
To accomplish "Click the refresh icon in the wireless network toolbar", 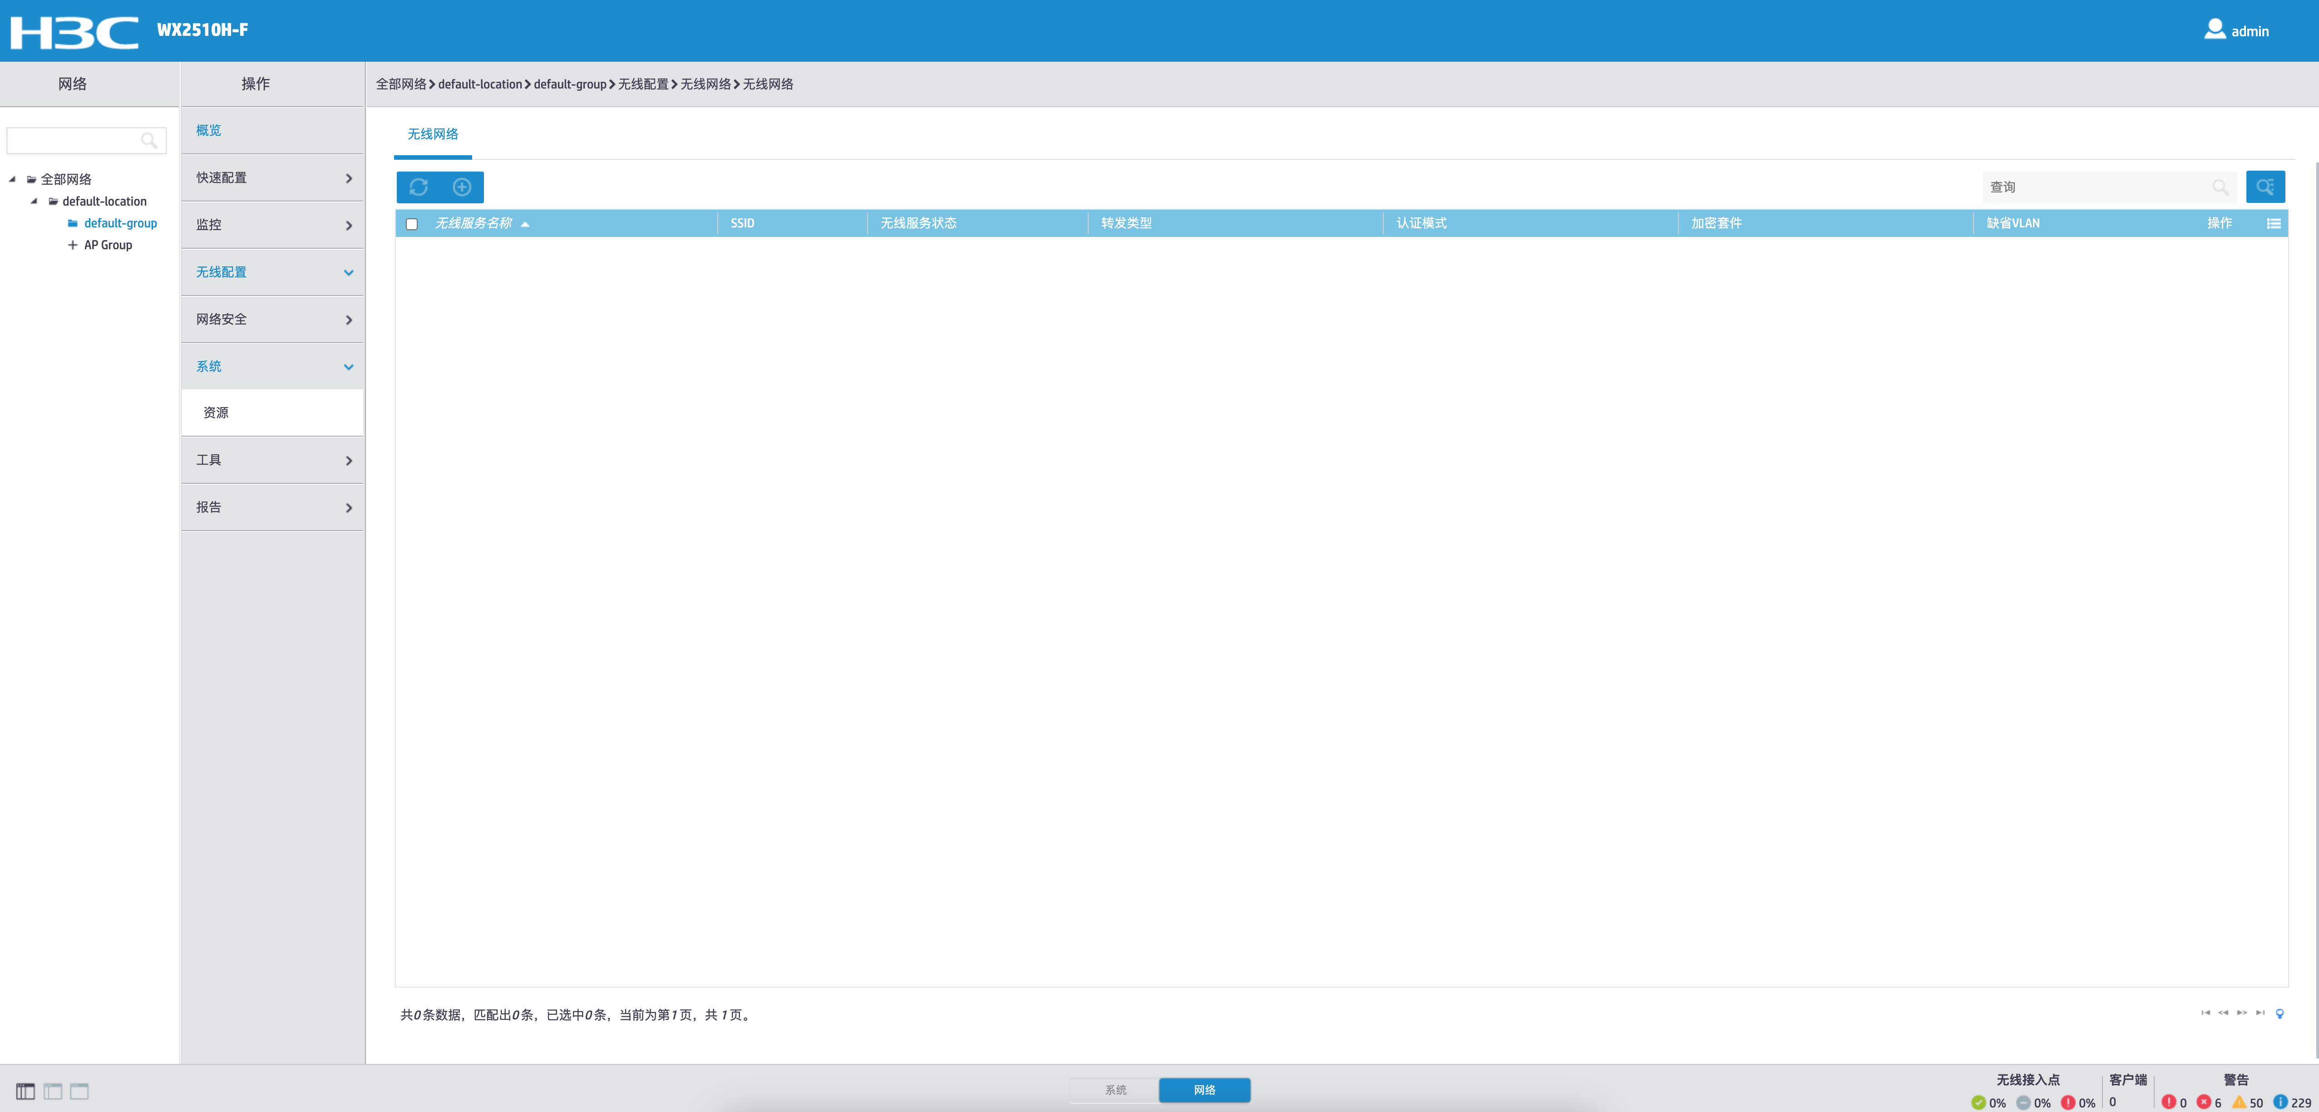I will tap(419, 187).
